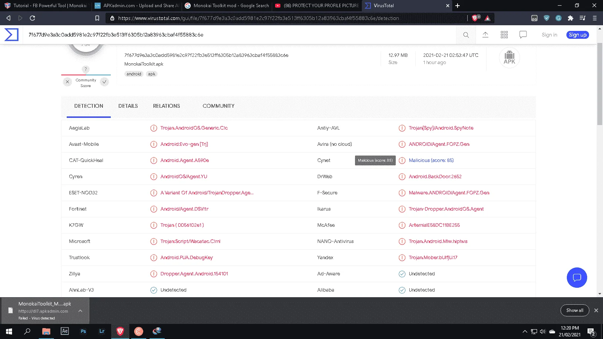Open Brave Shields lion icon in address bar
The height and width of the screenshot is (339, 603).
coord(476,18)
